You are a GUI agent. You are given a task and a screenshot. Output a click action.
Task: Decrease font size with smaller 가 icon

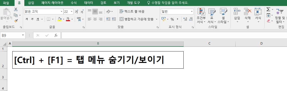point(82,12)
